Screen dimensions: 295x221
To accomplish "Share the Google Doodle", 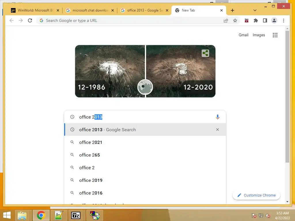I will click(205, 53).
